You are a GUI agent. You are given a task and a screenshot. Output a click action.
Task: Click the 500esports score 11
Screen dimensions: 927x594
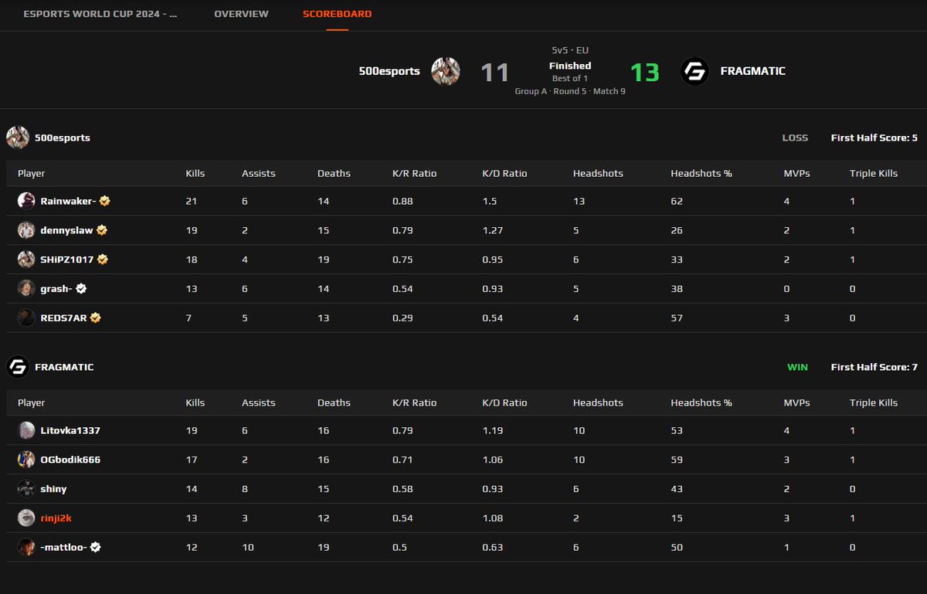[x=495, y=73]
